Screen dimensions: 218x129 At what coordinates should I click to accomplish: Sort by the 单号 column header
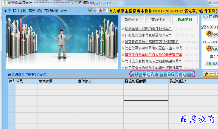click(x=26, y=81)
